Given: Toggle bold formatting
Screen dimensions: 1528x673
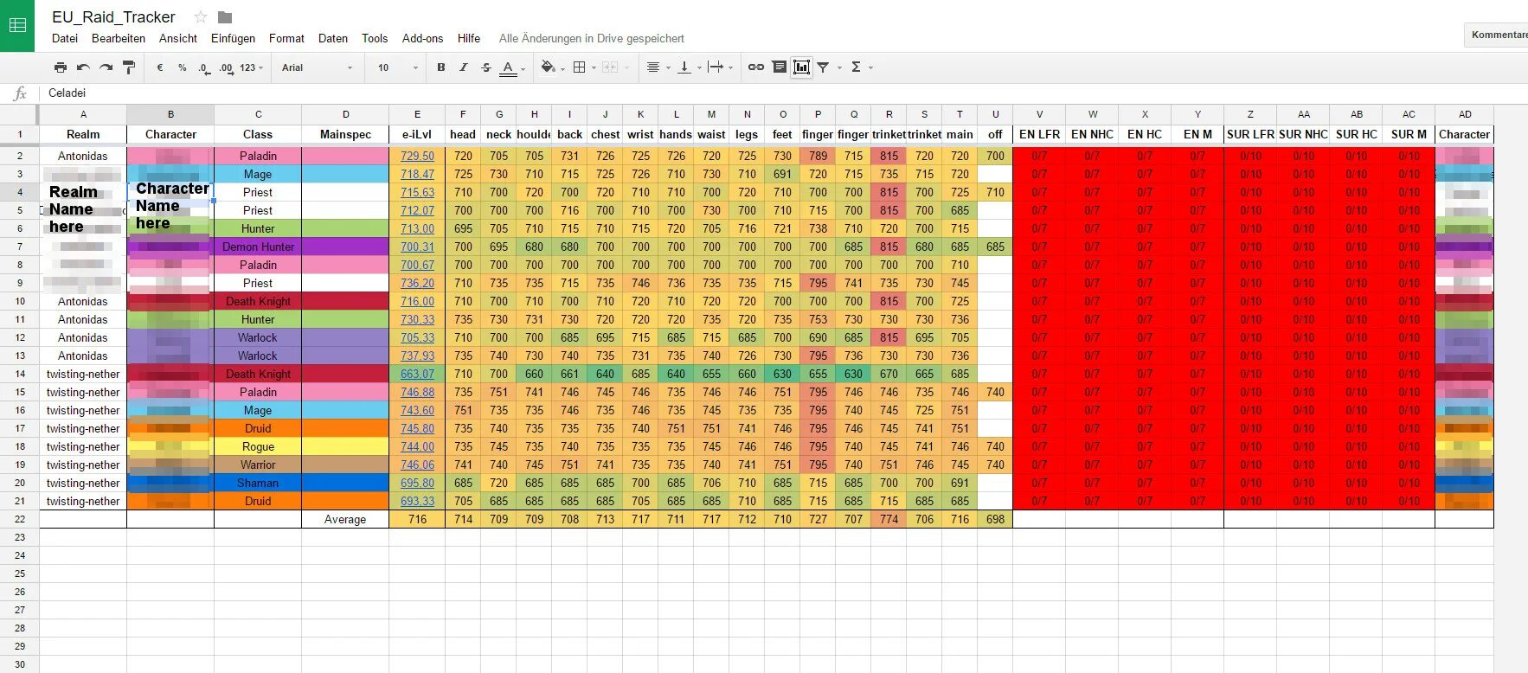Looking at the screenshot, I should pyautogui.click(x=441, y=67).
